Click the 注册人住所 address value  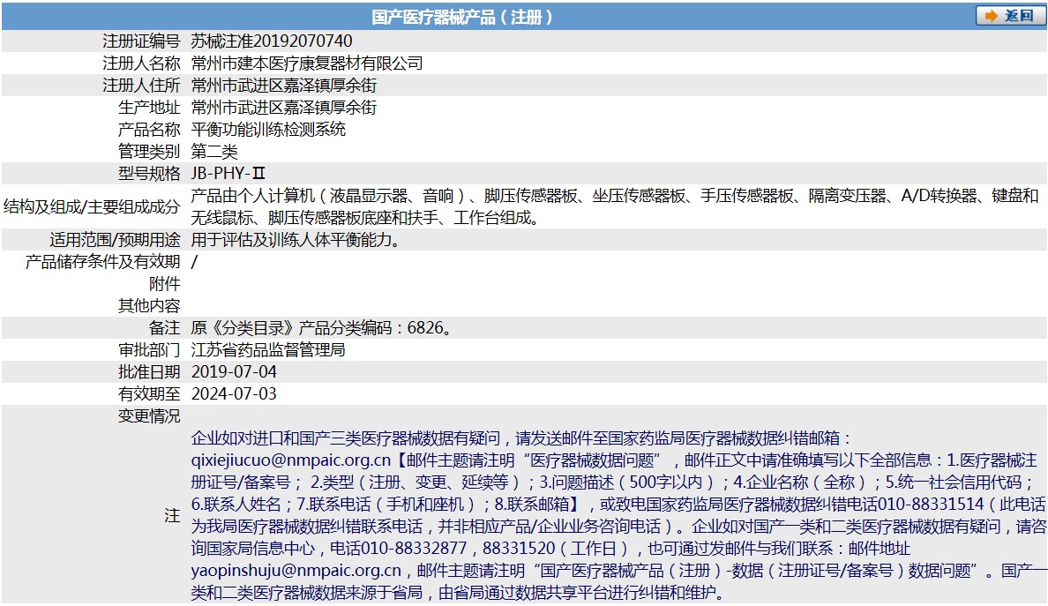click(x=284, y=85)
